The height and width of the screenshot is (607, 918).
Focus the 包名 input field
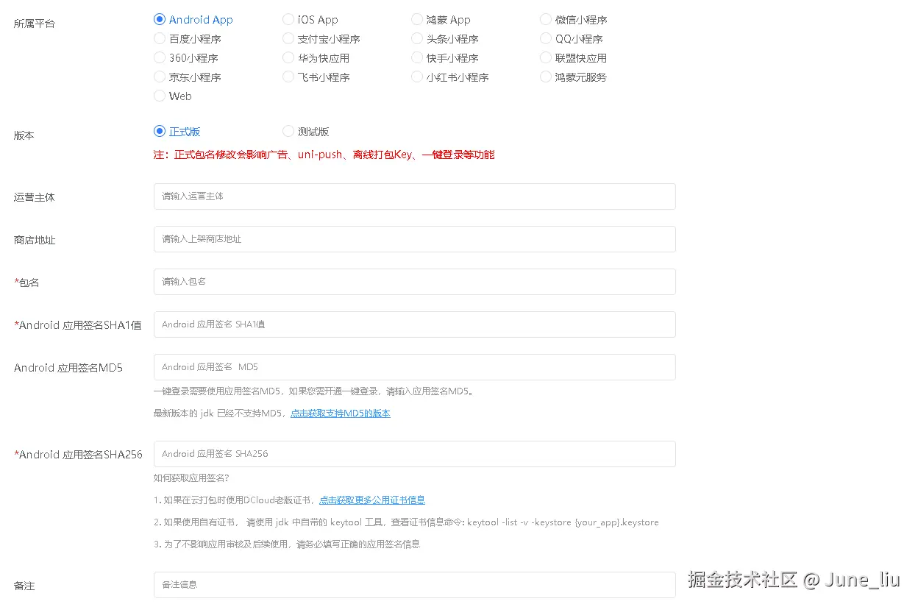(414, 282)
